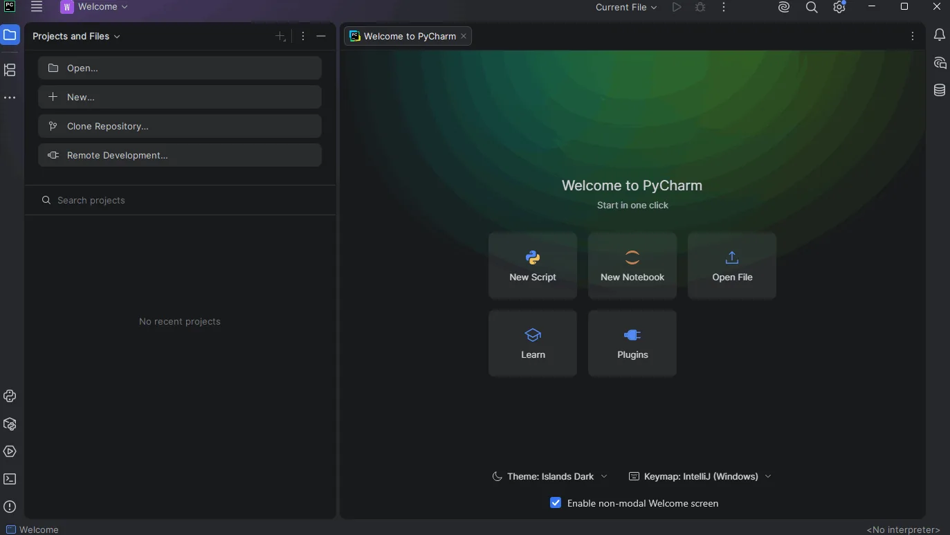Screen dimensions: 950x535
Task: Open the AI chat icon on right sidebar
Action: [940, 63]
